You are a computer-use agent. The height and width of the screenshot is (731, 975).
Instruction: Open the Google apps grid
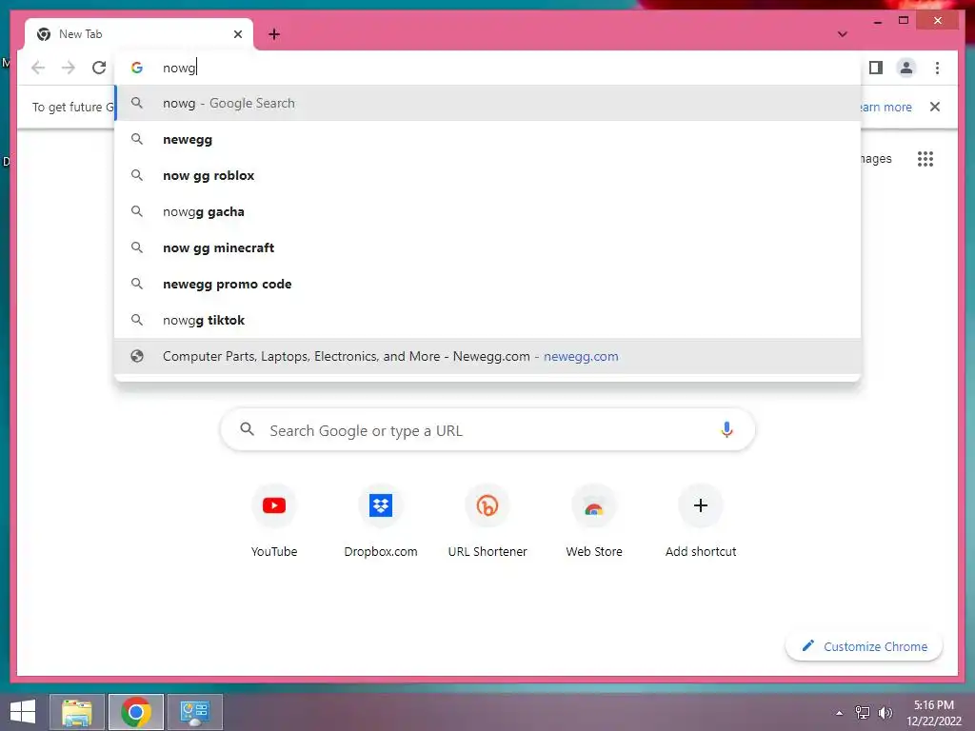[x=925, y=159]
